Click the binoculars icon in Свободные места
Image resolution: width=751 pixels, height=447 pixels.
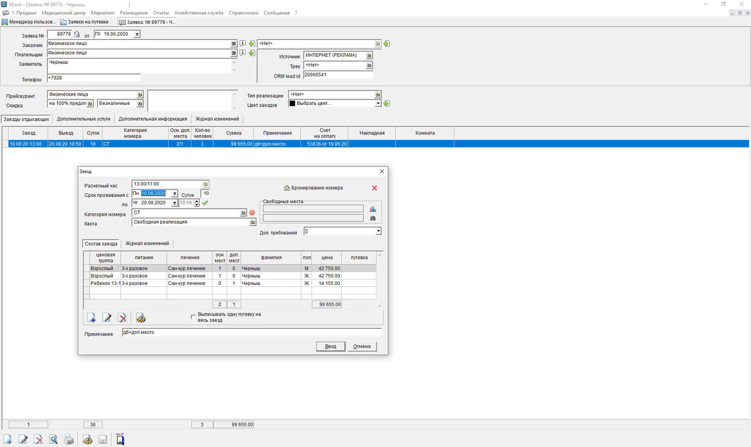(373, 218)
